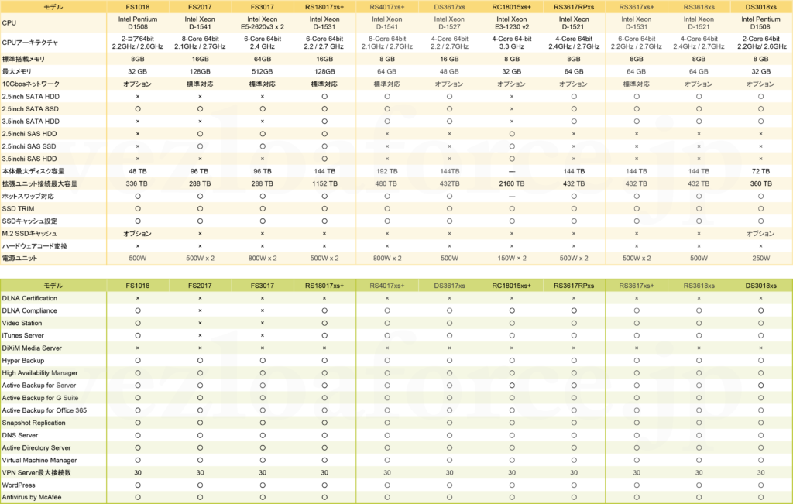Select the "1152 TB" expansion capacity value
Screen dimensions: 793x504
(324, 184)
